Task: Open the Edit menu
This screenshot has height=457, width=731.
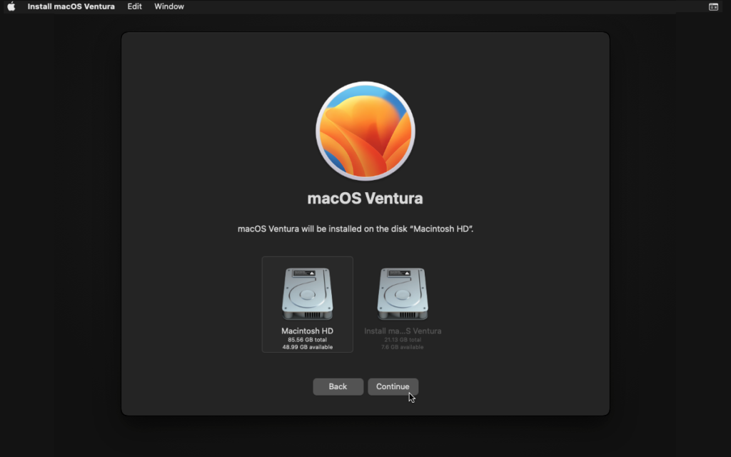Action: 134,6
